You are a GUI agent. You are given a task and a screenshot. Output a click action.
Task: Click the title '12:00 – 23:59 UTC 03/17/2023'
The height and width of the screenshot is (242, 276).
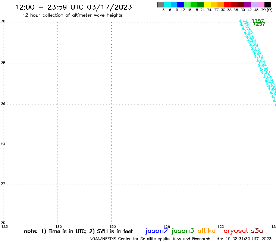(73, 7)
